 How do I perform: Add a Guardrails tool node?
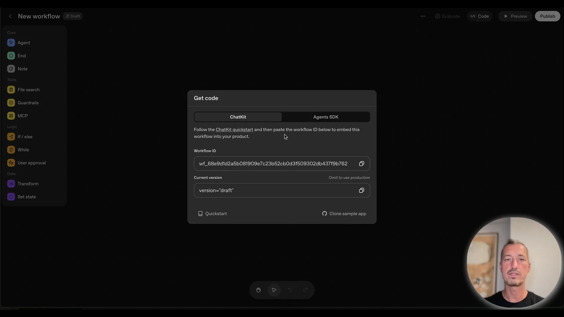[x=28, y=103]
